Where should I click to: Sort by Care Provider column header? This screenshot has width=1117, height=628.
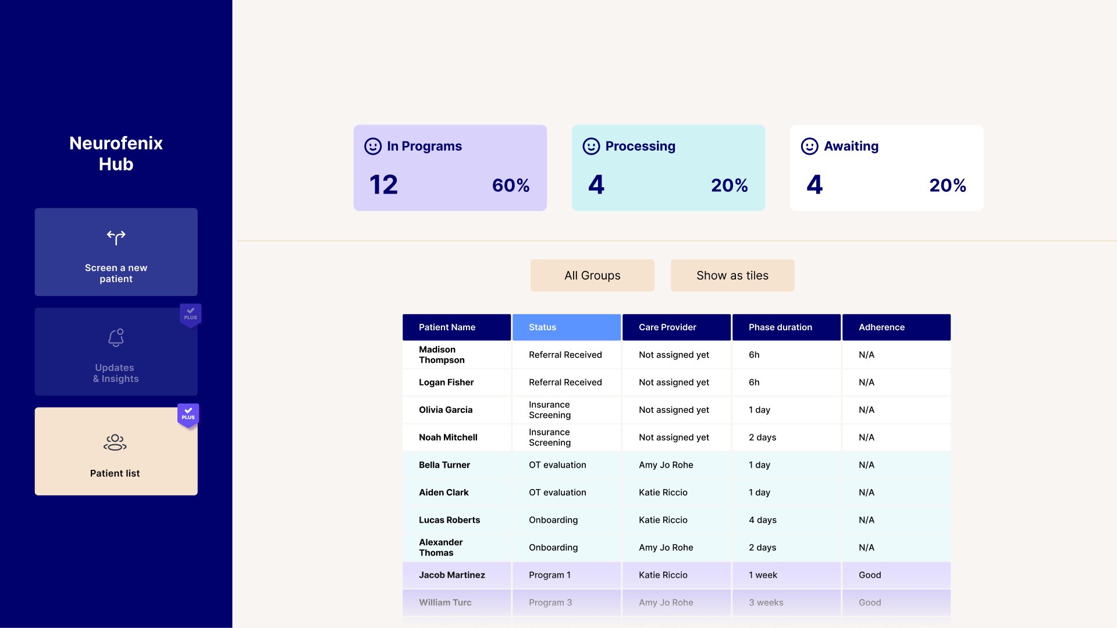click(x=677, y=327)
